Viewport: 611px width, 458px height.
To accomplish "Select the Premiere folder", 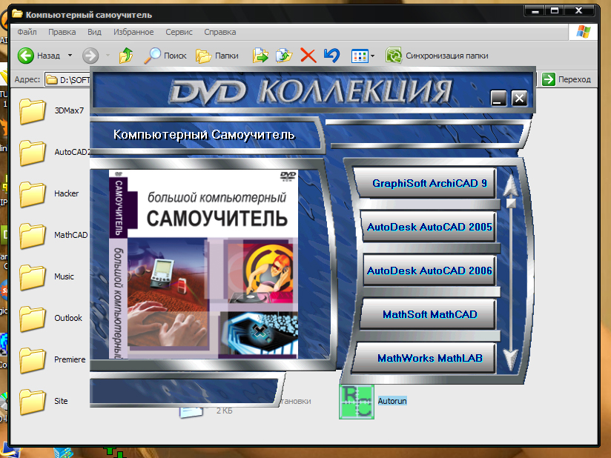I will 52,360.
